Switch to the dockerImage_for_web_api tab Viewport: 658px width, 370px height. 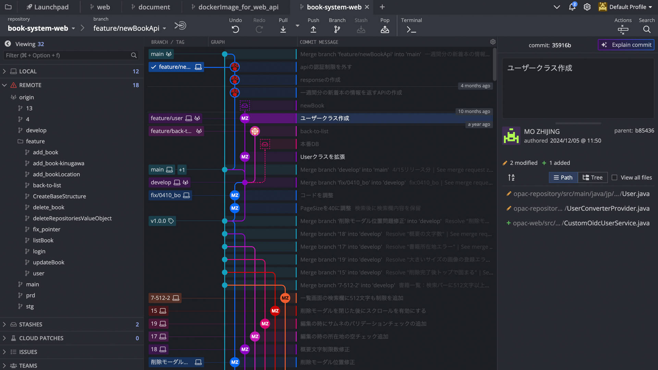(x=238, y=7)
